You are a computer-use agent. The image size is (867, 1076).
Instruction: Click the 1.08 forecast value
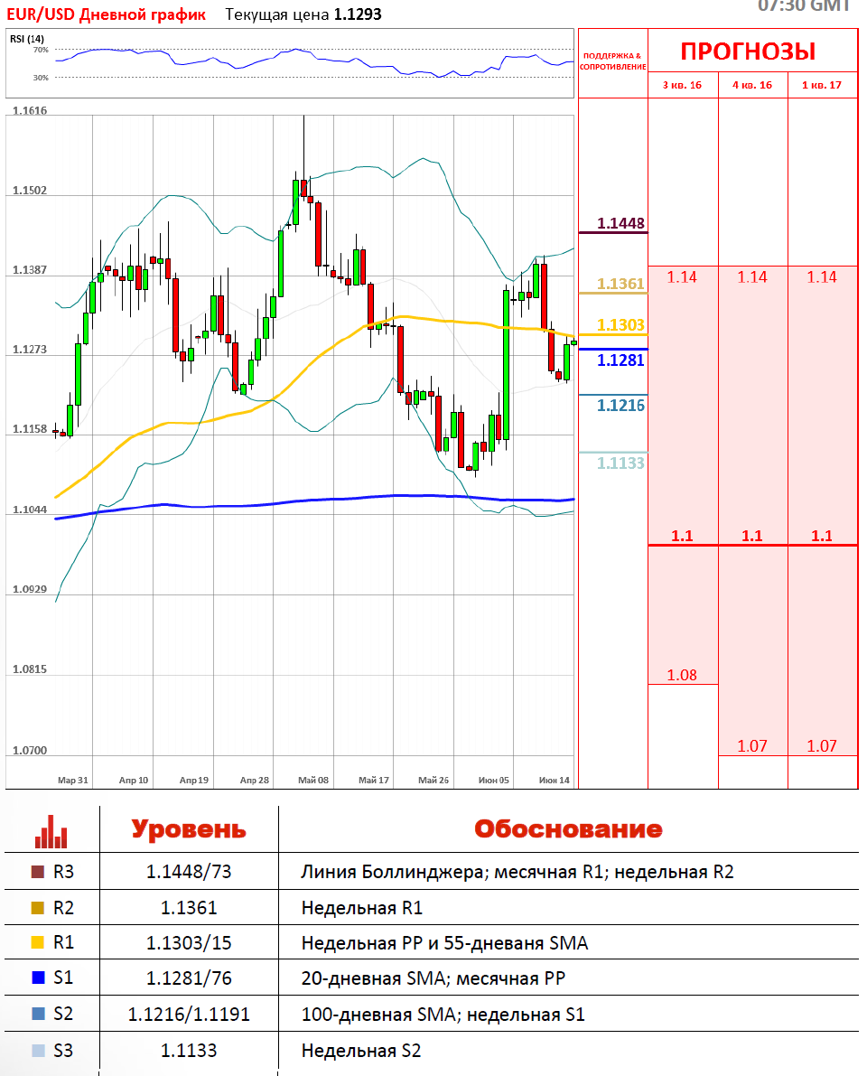coord(682,675)
